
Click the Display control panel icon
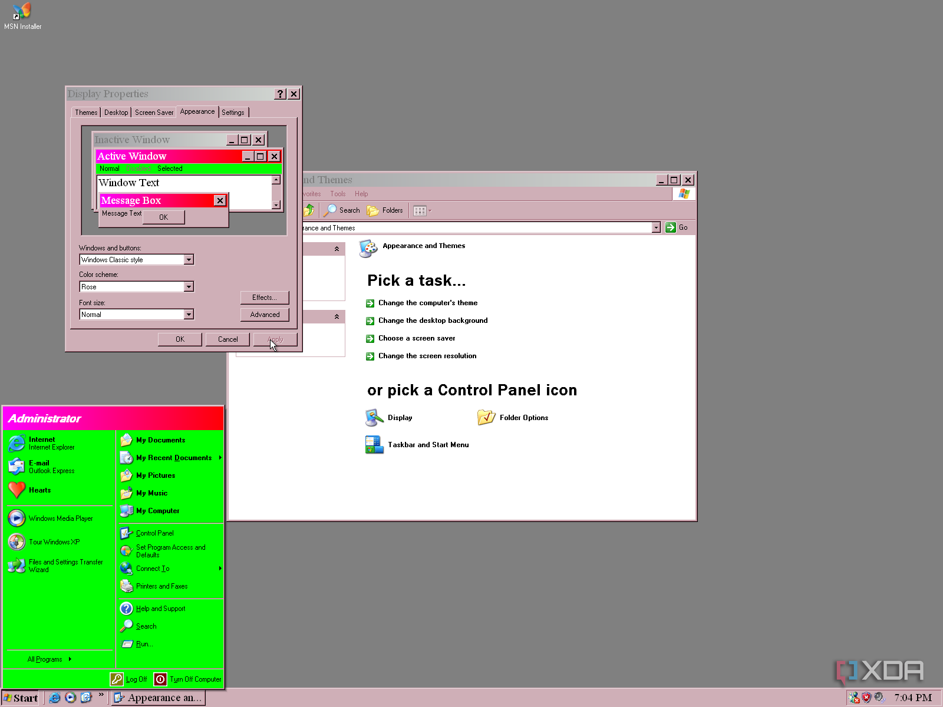tap(374, 418)
